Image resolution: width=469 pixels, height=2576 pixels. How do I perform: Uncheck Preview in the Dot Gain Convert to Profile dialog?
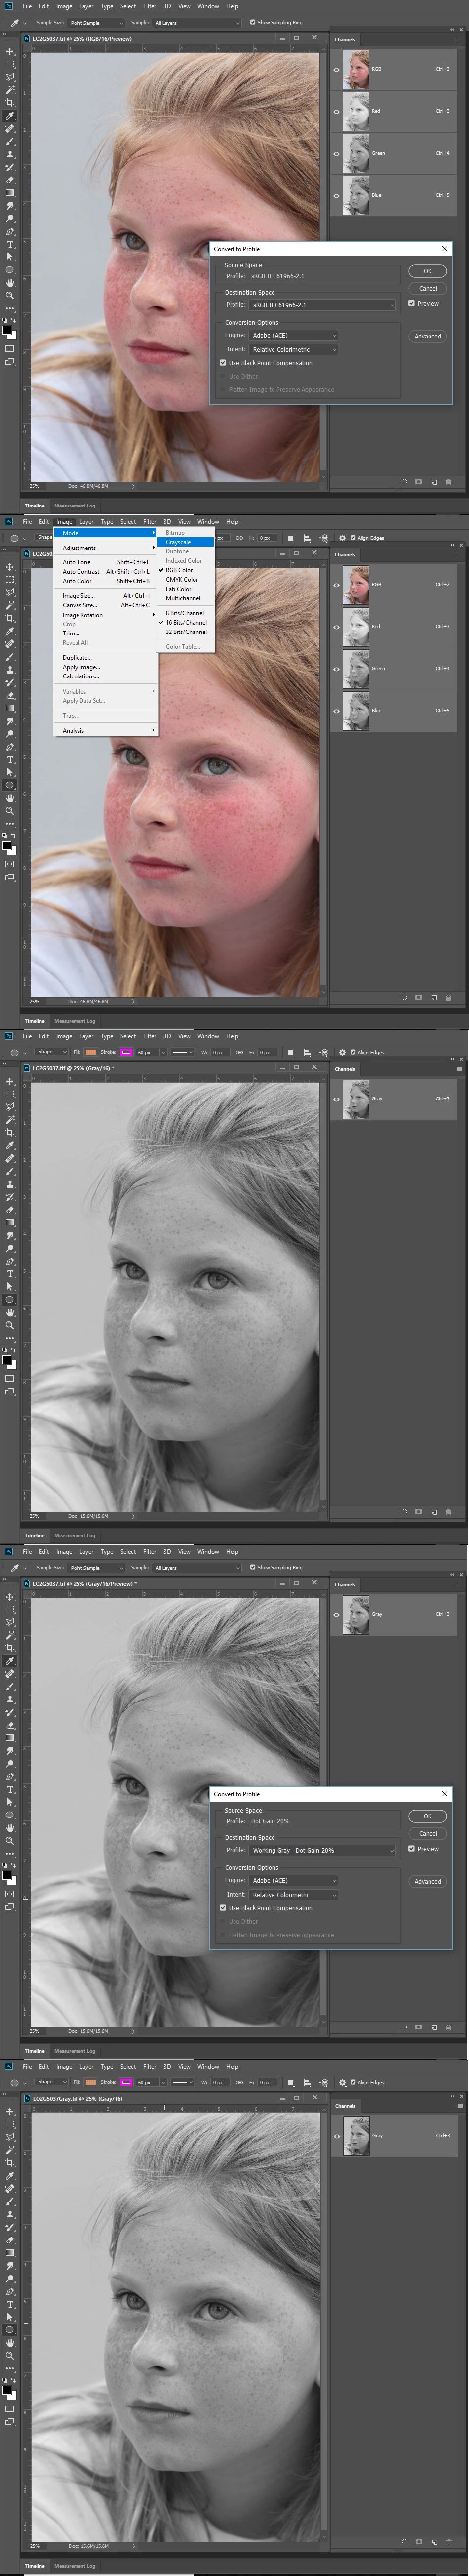pos(411,1848)
